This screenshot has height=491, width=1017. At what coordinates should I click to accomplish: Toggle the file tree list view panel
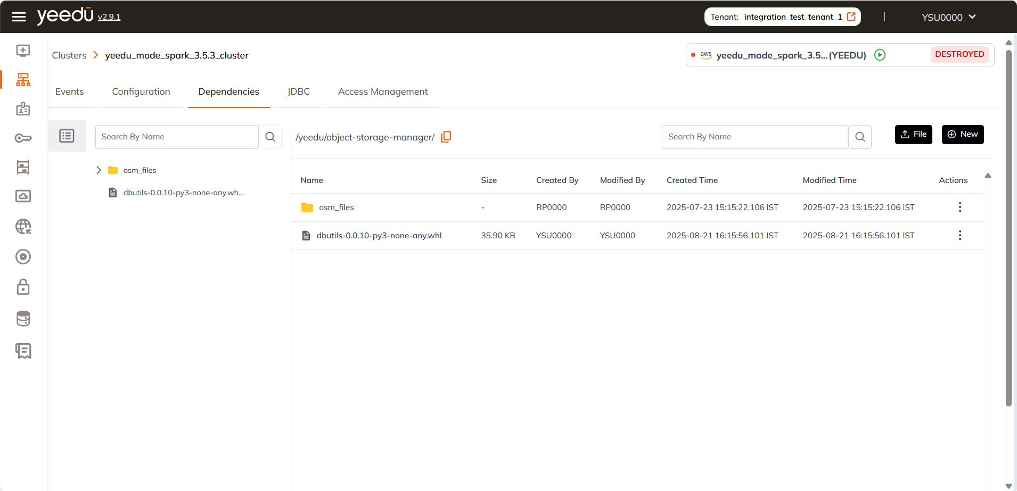[x=67, y=136]
